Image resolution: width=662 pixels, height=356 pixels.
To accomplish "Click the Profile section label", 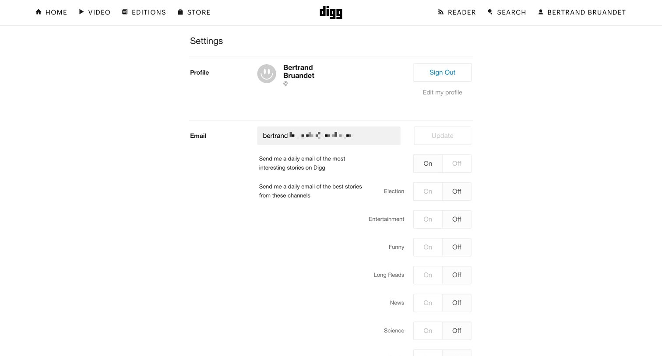I will (199, 73).
